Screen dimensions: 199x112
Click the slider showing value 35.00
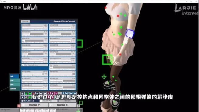(x=33, y=34)
